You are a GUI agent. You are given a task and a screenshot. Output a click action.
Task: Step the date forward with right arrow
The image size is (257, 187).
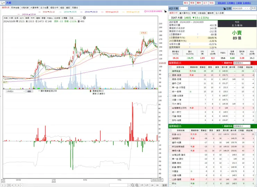point(249,9)
